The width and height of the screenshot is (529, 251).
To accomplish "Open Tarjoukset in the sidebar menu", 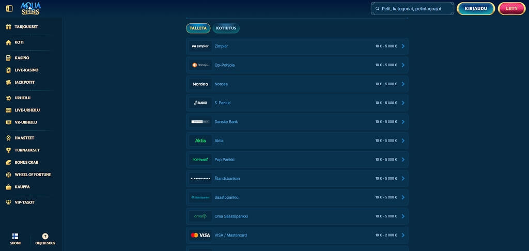I will coord(26,27).
